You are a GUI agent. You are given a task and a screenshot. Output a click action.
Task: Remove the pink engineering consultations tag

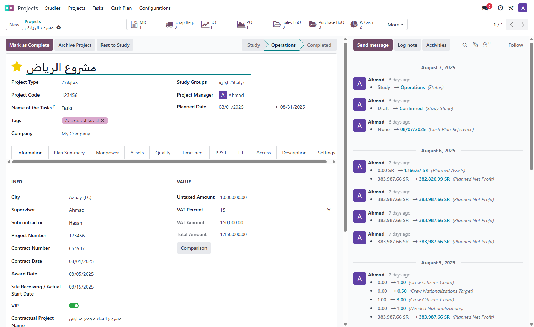point(103,121)
